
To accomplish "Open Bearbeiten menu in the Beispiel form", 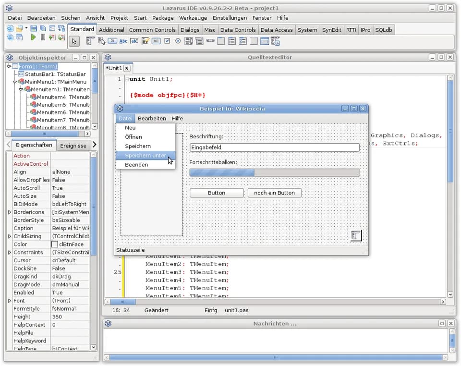I will point(152,119).
